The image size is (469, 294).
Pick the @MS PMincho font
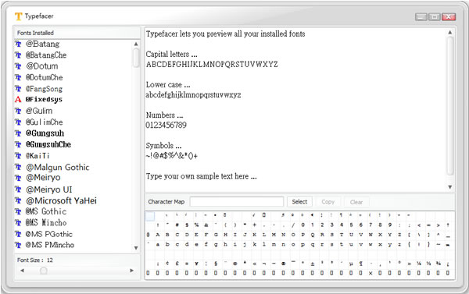50,245
